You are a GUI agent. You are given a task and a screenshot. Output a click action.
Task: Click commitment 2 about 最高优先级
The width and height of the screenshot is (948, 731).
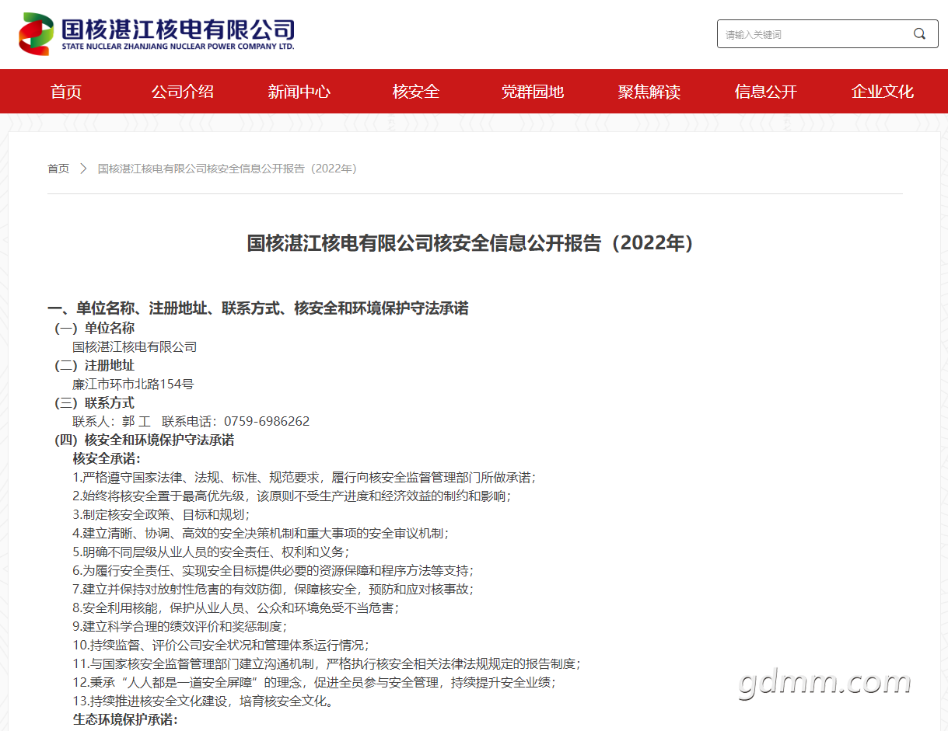[292, 496]
